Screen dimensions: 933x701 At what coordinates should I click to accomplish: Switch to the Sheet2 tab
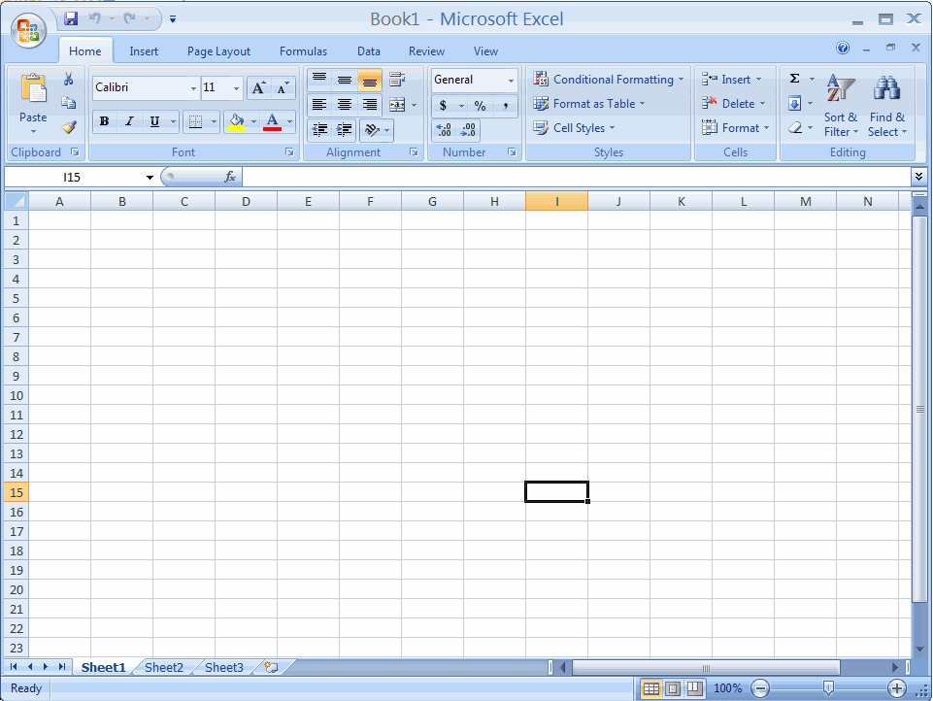click(163, 667)
